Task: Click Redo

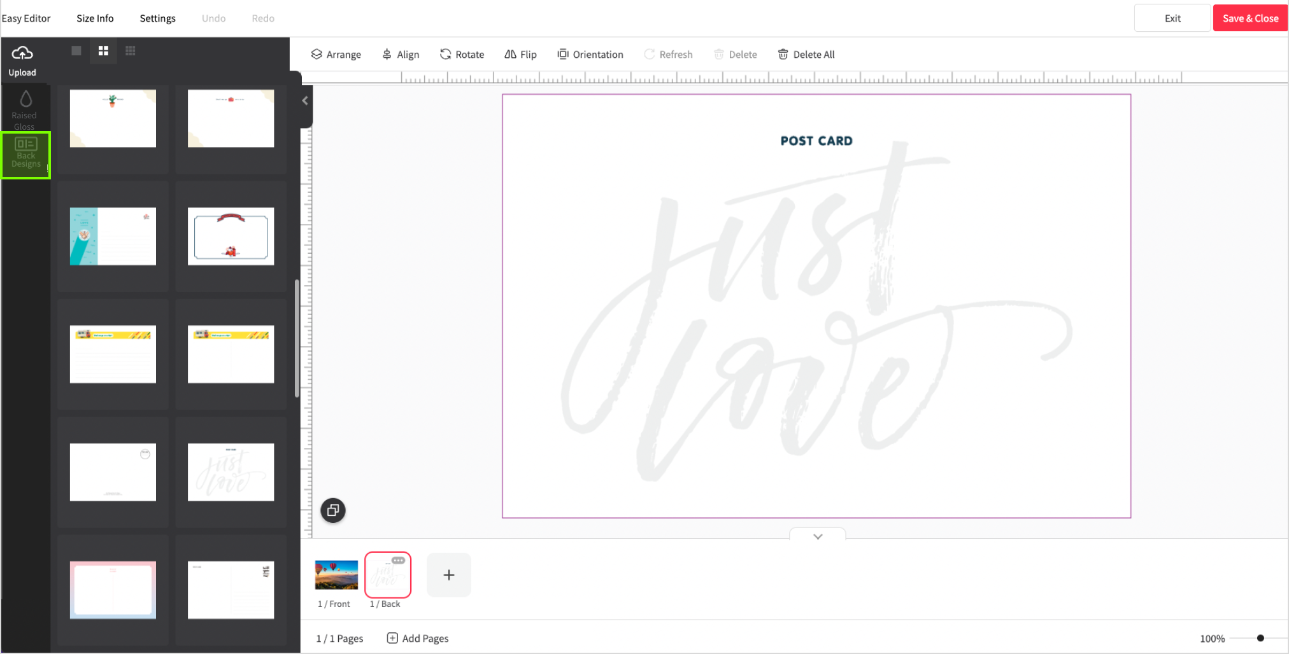Action: (263, 18)
